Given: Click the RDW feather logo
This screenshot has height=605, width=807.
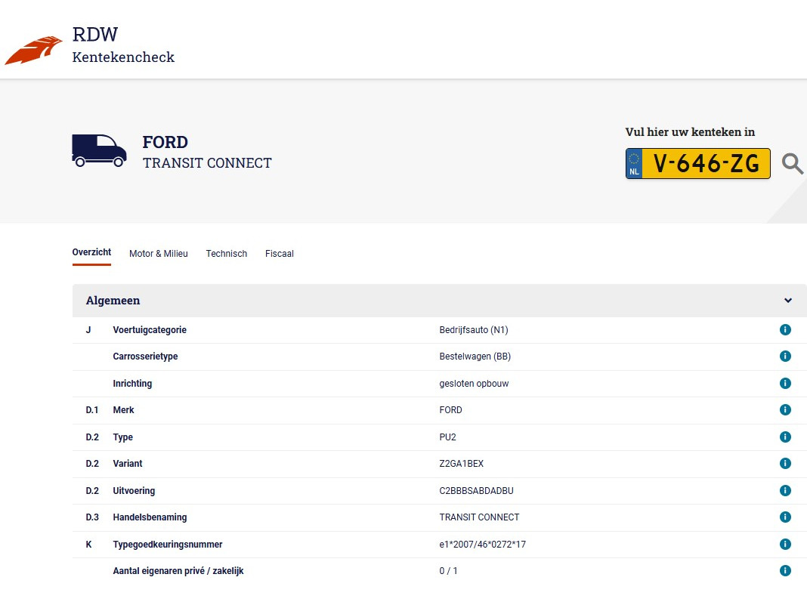Looking at the screenshot, I should pos(33,51).
